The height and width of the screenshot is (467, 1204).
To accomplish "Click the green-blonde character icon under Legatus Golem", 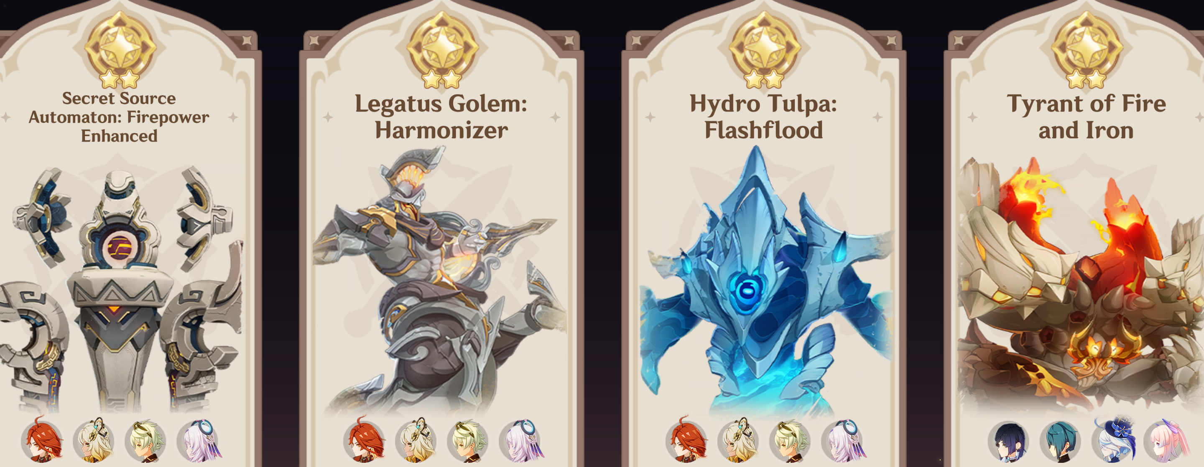I will coord(468,440).
